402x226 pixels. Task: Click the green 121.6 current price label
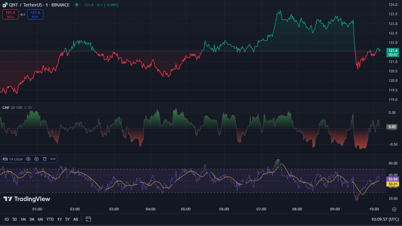393,51
